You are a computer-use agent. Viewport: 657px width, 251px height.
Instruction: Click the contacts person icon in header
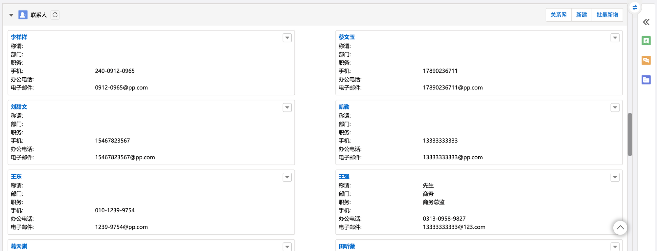coord(23,15)
